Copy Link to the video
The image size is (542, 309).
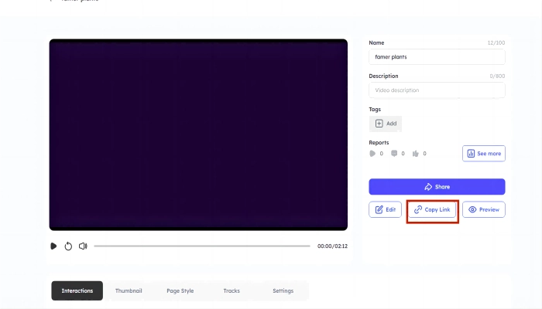coord(432,209)
